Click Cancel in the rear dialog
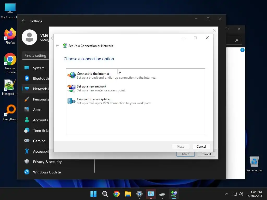Image resolution: width=267 pixels, height=200 pixels. [x=206, y=154]
